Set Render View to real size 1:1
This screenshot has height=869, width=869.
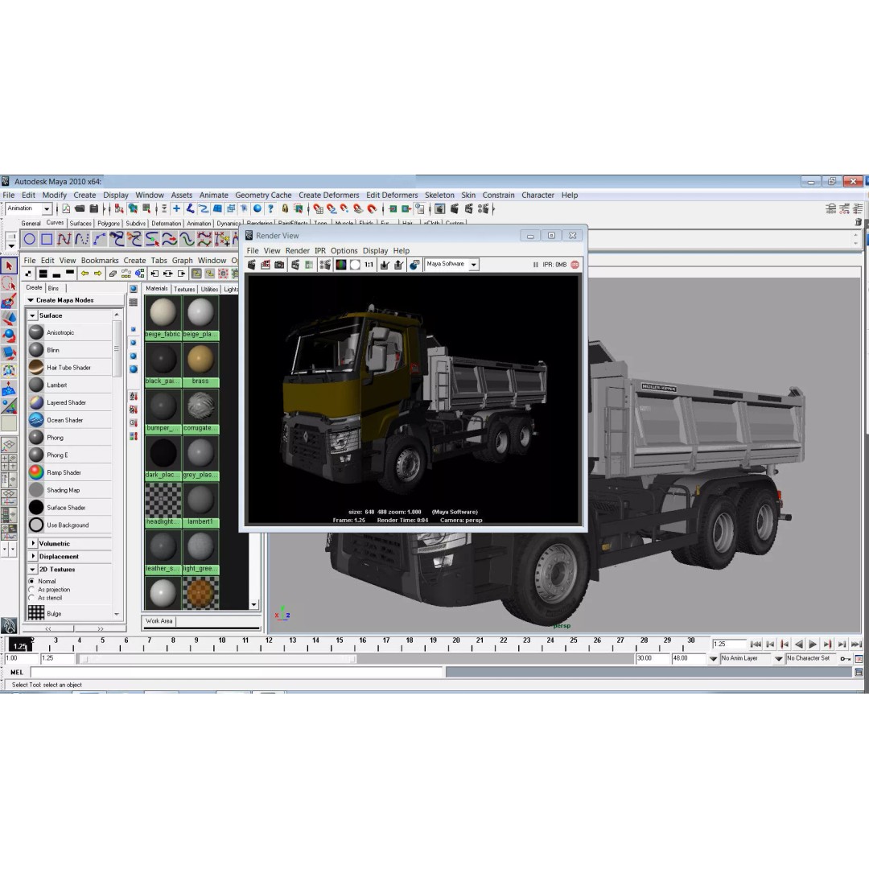[x=369, y=265]
